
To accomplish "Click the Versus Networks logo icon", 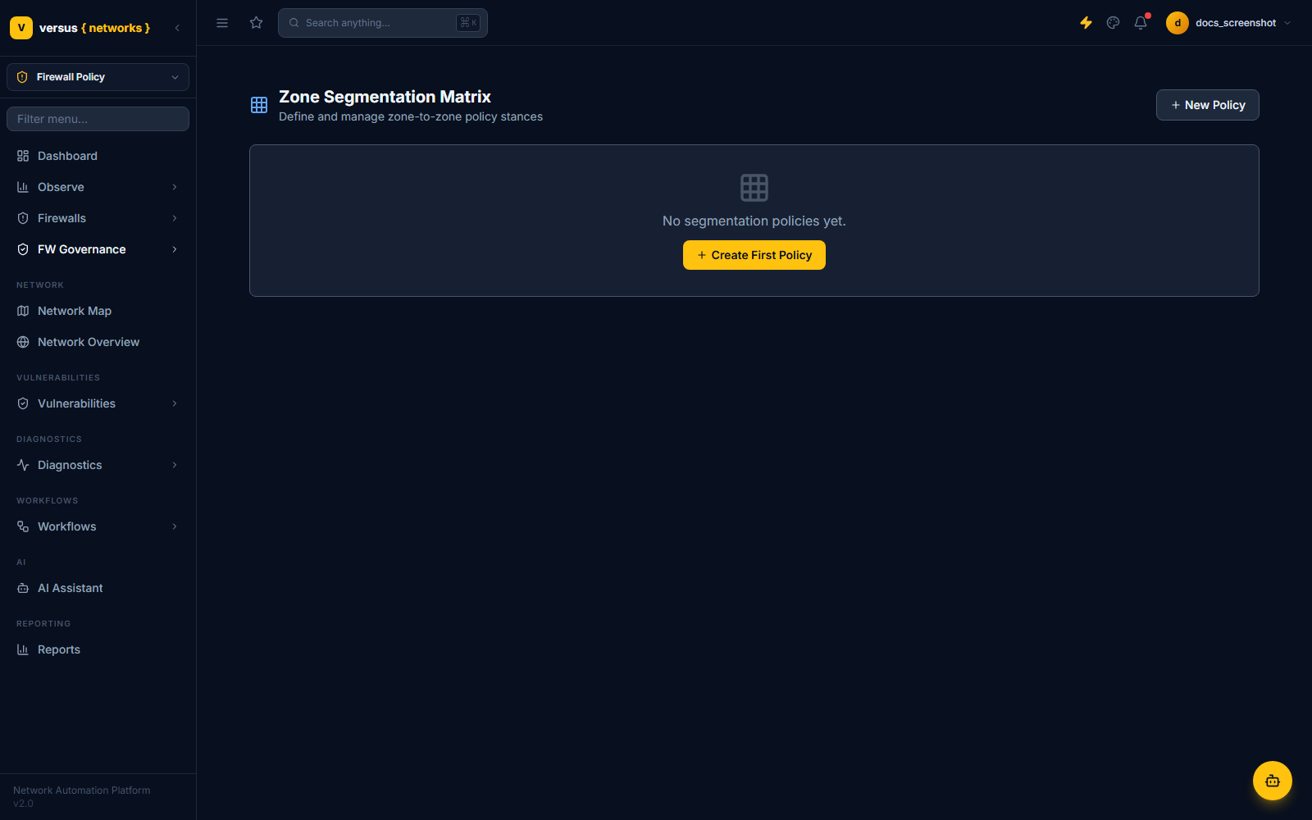I will (21, 28).
